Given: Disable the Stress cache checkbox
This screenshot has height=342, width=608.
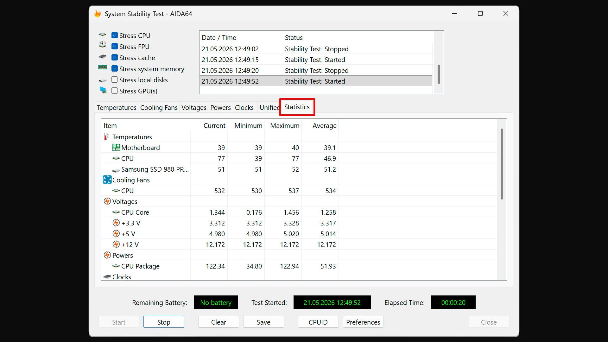Looking at the screenshot, I should [x=115, y=57].
